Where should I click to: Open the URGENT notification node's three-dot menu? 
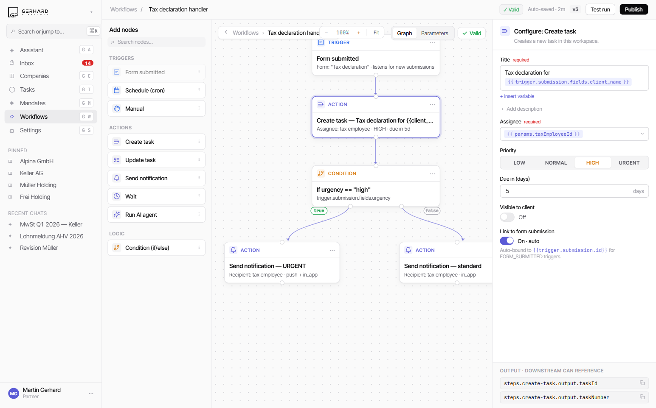coord(332,250)
